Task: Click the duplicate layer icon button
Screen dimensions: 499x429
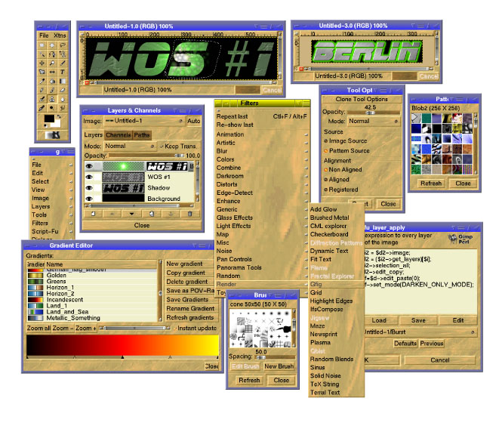Action: pyautogui.click(x=152, y=214)
